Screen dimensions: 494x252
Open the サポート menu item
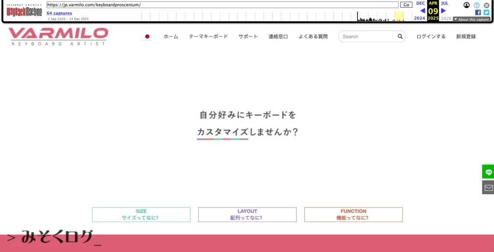[248, 37]
